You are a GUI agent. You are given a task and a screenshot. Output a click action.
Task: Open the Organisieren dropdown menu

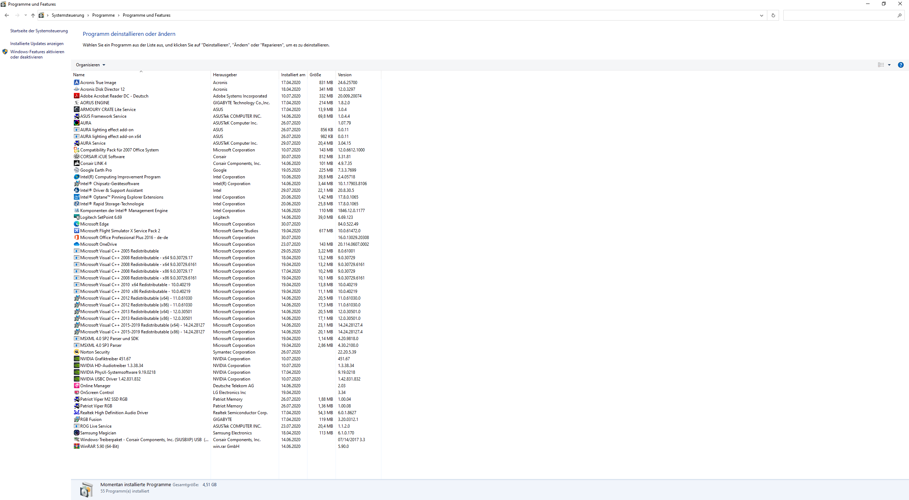coord(91,65)
